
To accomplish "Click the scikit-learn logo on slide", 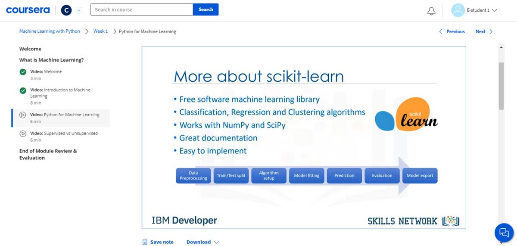I will (x=406, y=115).
